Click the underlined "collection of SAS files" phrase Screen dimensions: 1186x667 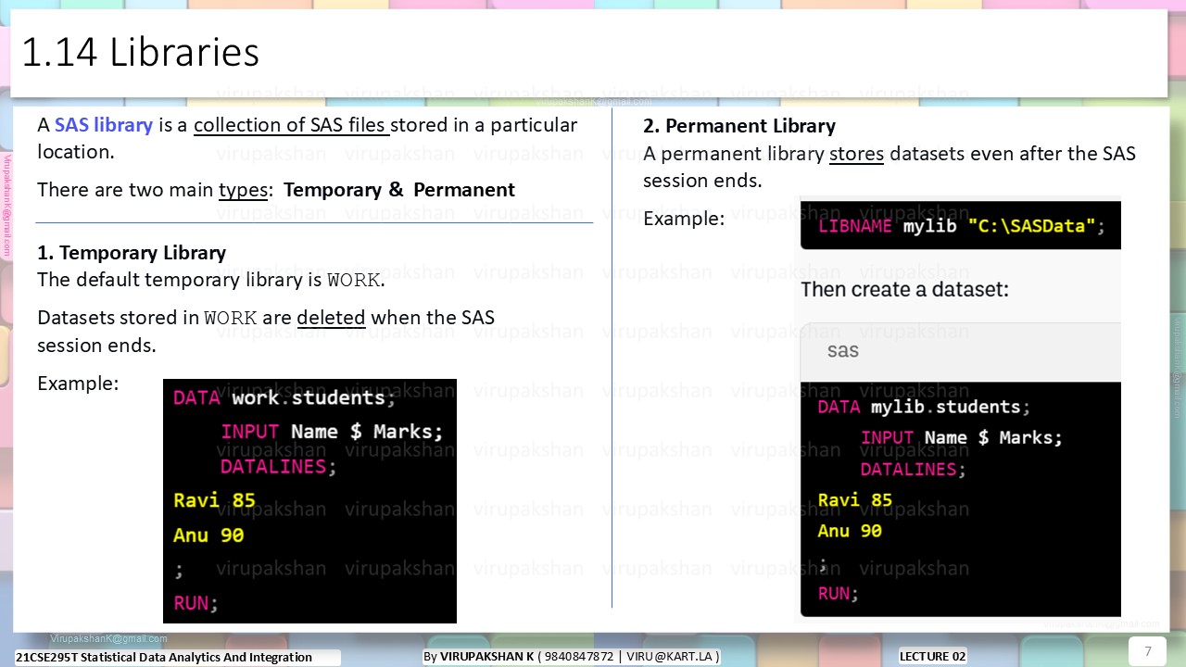[291, 125]
